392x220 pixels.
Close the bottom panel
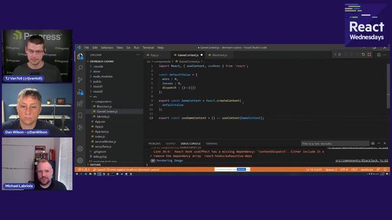(x=385, y=143)
